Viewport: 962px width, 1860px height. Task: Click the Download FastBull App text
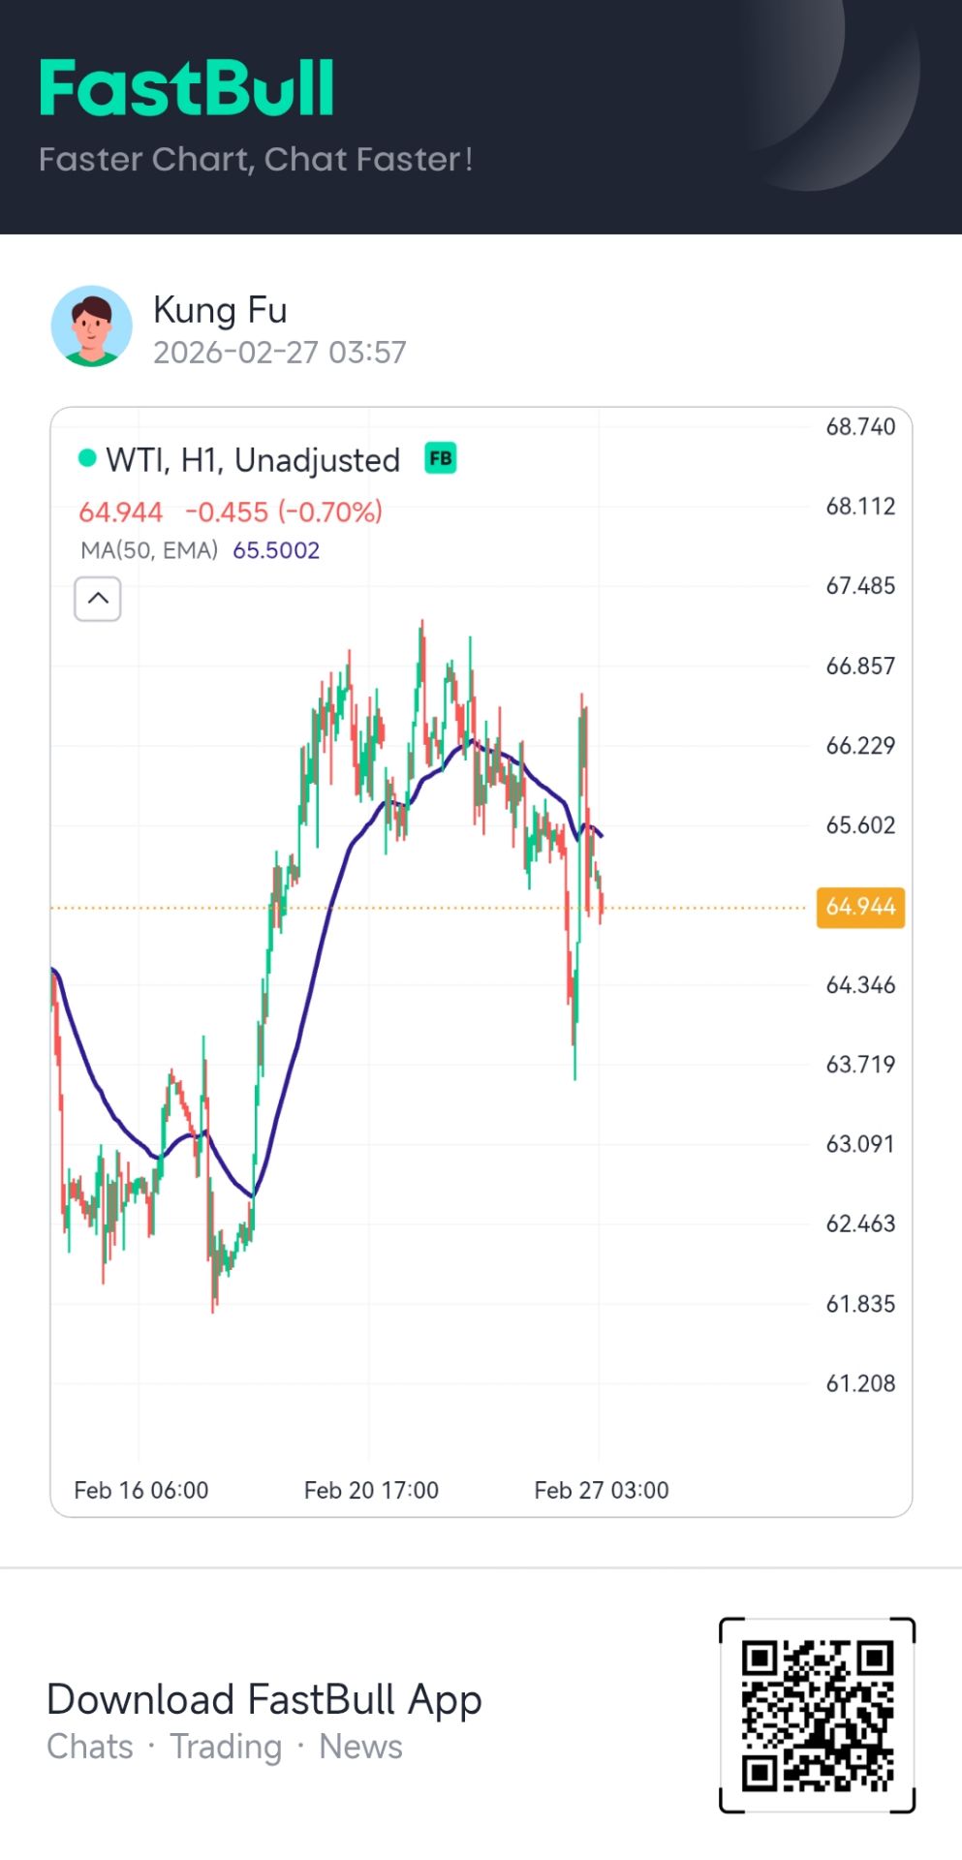click(264, 1700)
